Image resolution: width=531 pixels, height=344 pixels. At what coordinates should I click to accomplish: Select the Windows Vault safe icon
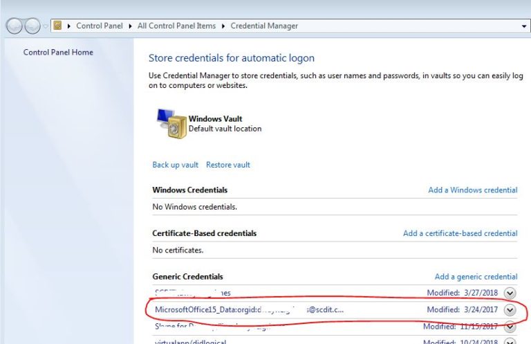point(168,124)
